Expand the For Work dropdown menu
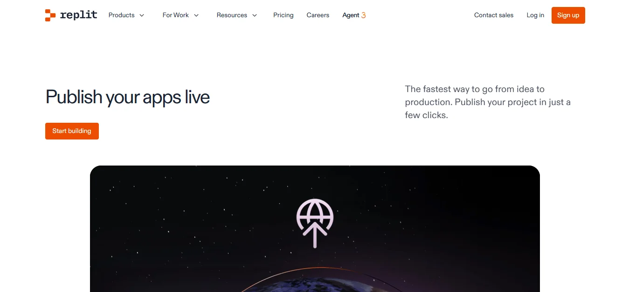The image size is (629, 292). click(181, 15)
